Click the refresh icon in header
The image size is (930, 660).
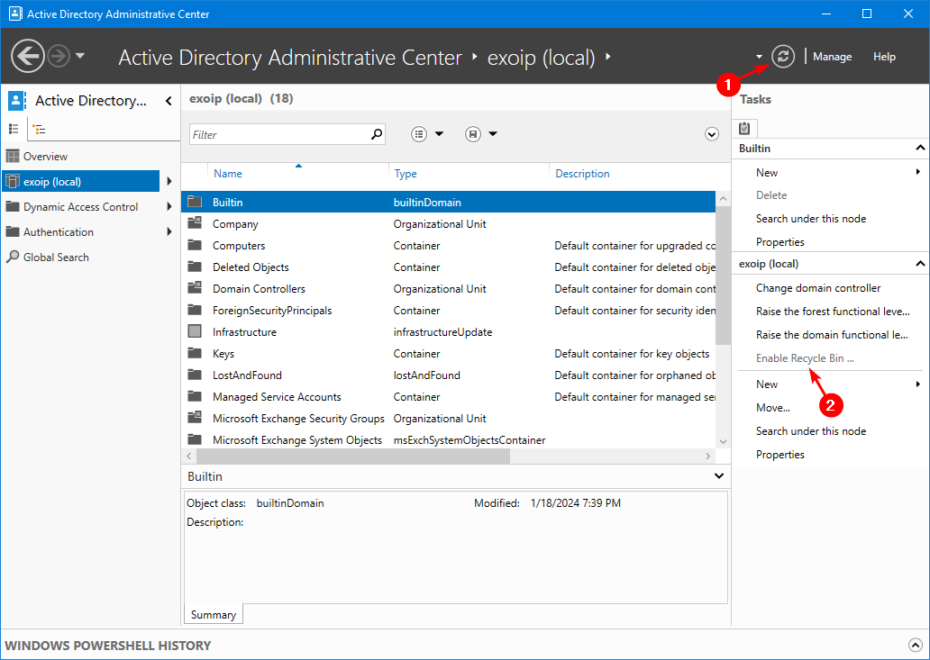(782, 57)
